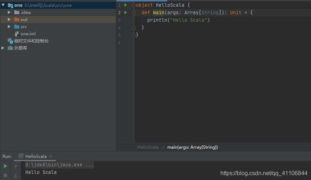Viewport: 311px width, 180px height.
Task: Click the String type in Array[String]
Action: 210,12
